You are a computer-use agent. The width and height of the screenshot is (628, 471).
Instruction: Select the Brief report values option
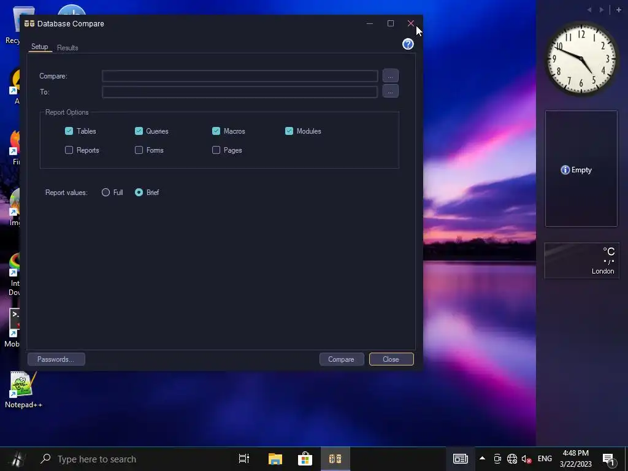(x=139, y=193)
